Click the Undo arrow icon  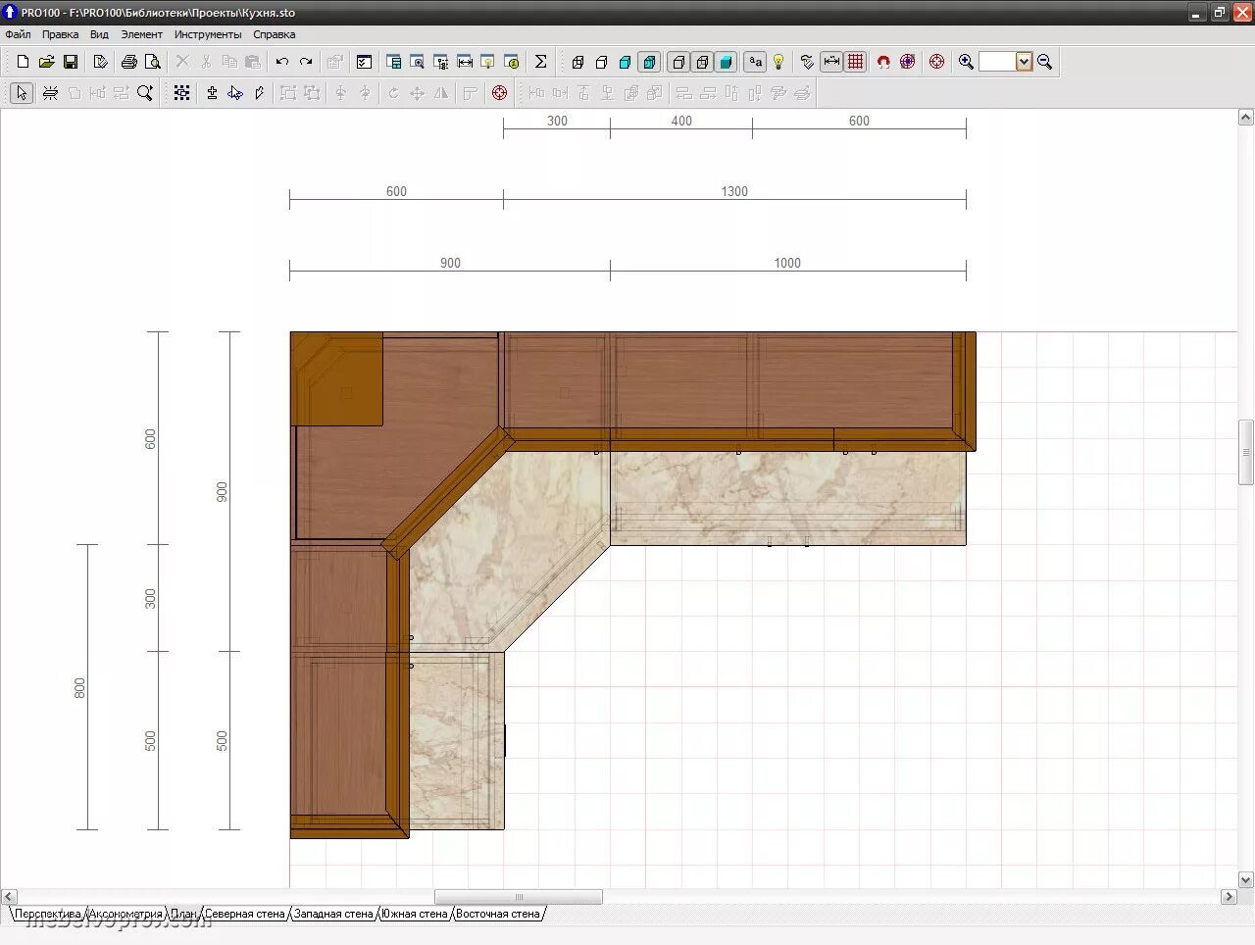point(282,62)
